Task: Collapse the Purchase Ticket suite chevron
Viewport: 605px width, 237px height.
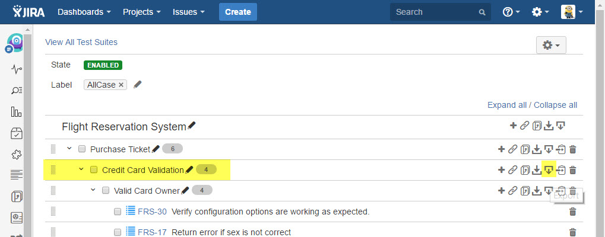Action: tap(69, 149)
